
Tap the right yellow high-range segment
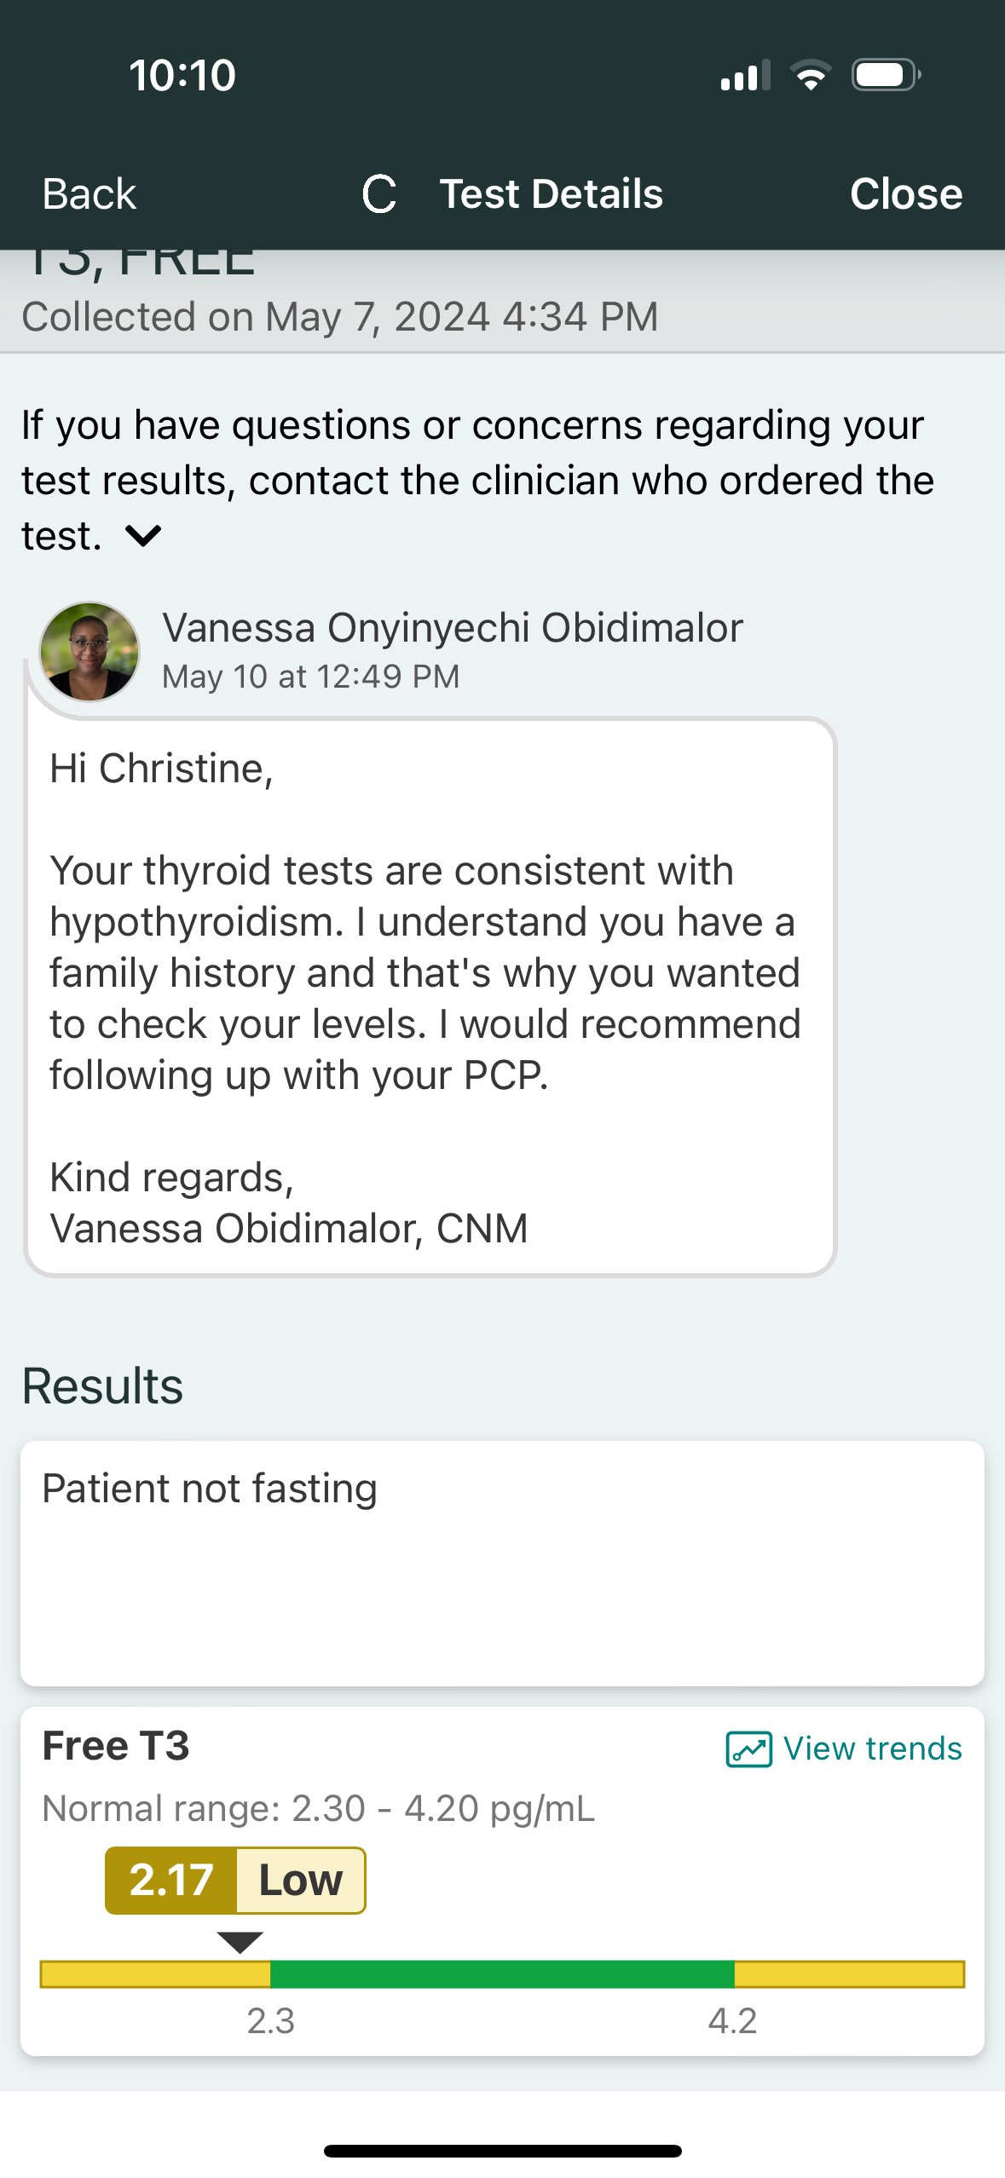(x=849, y=1973)
